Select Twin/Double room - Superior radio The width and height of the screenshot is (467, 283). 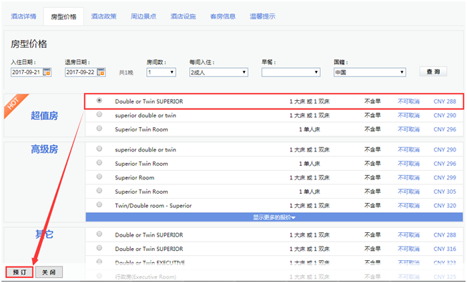[99, 205]
